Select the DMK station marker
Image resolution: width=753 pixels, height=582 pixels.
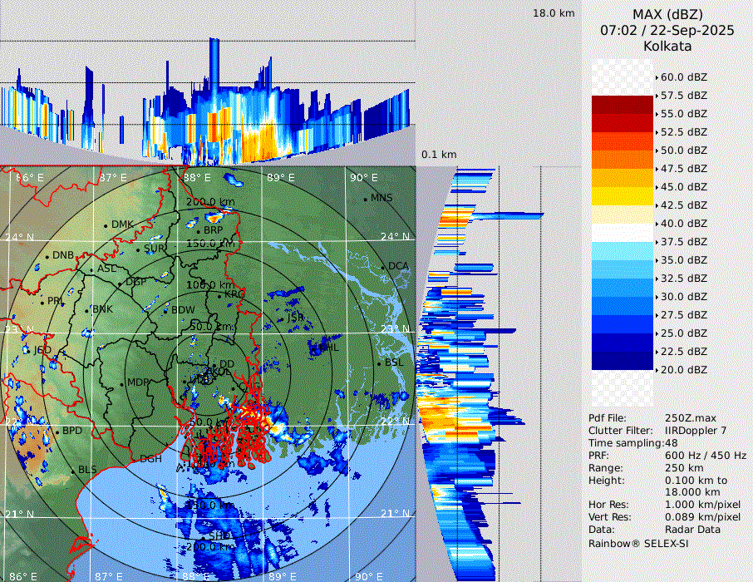coord(106,225)
